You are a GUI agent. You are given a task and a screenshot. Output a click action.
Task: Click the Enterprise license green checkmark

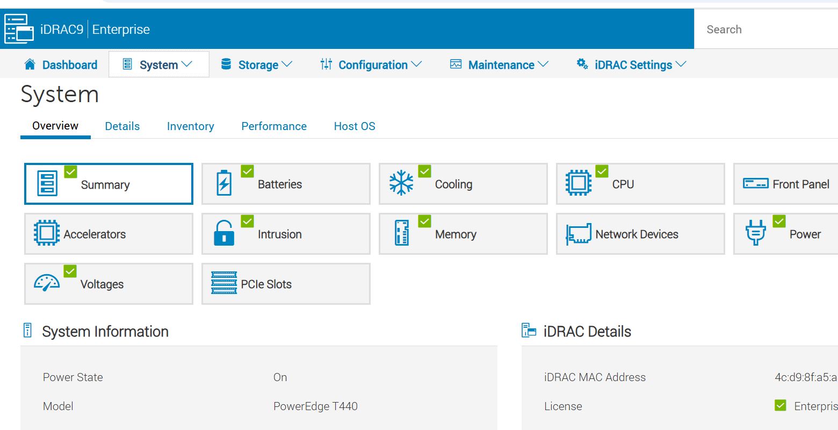point(780,405)
